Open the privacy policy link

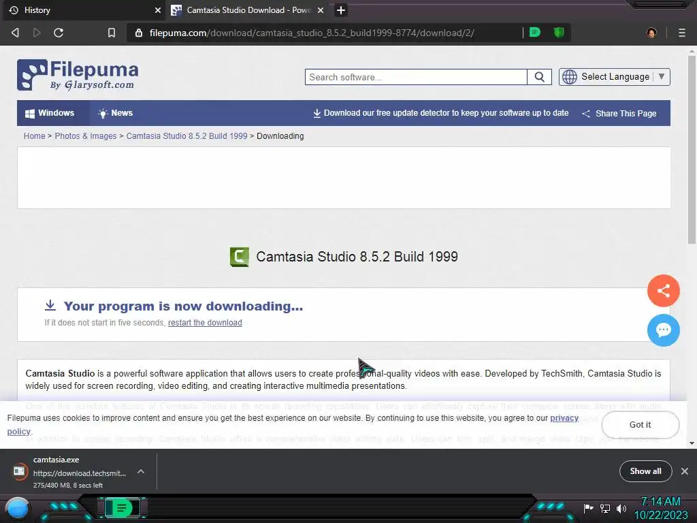coord(564,418)
